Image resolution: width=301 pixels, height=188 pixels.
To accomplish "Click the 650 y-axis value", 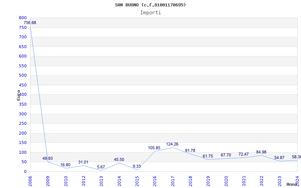I will point(23,47).
